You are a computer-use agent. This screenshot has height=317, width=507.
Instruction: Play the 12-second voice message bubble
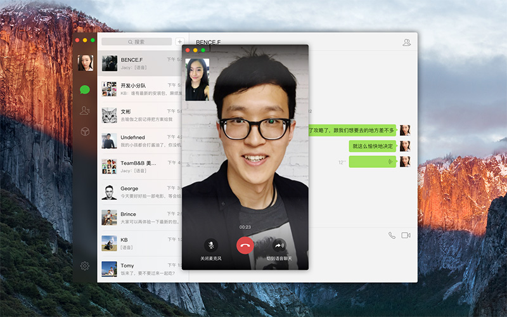[373, 162]
